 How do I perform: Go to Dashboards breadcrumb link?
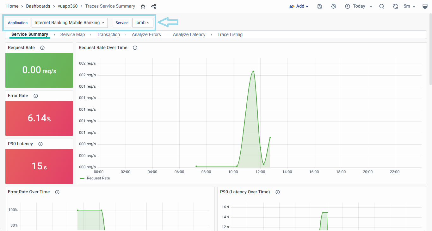coord(38,6)
